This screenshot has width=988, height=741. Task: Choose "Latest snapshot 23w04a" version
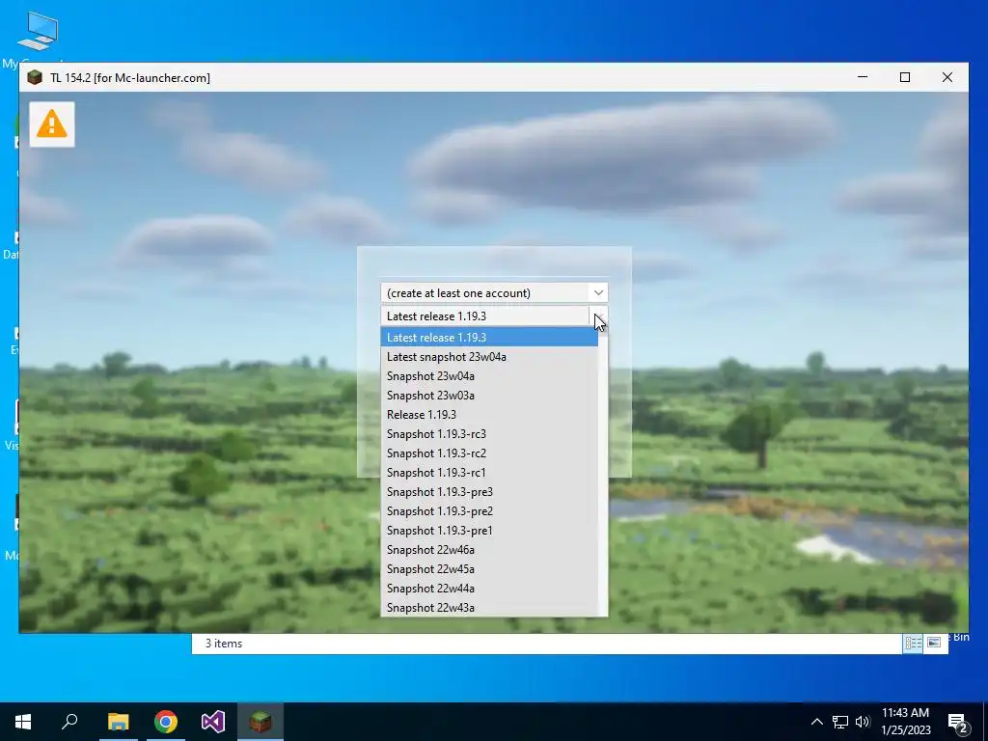pyautogui.click(x=489, y=357)
